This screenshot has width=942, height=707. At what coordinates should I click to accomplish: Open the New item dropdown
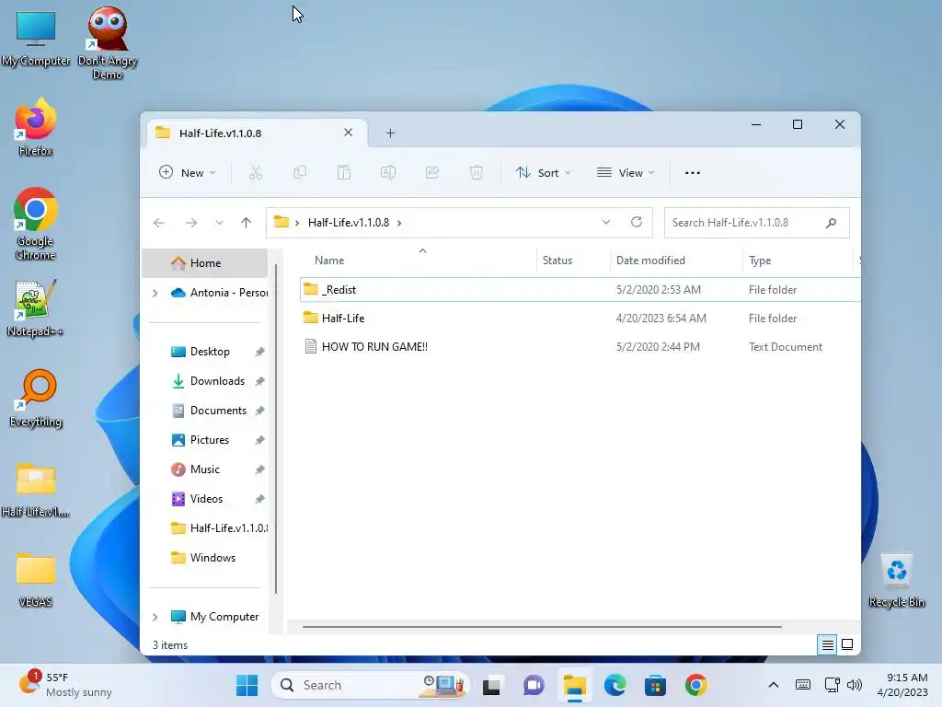[187, 173]
